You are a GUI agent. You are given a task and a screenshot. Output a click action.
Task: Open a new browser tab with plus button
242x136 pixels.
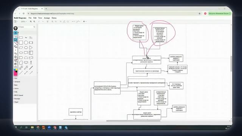46,9
